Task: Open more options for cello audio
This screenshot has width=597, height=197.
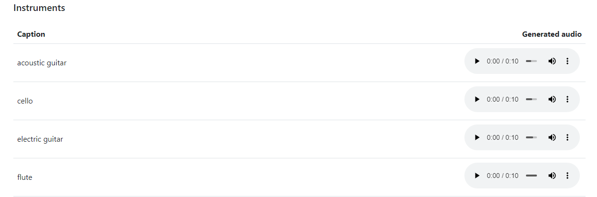Action: tap(567, 99)
